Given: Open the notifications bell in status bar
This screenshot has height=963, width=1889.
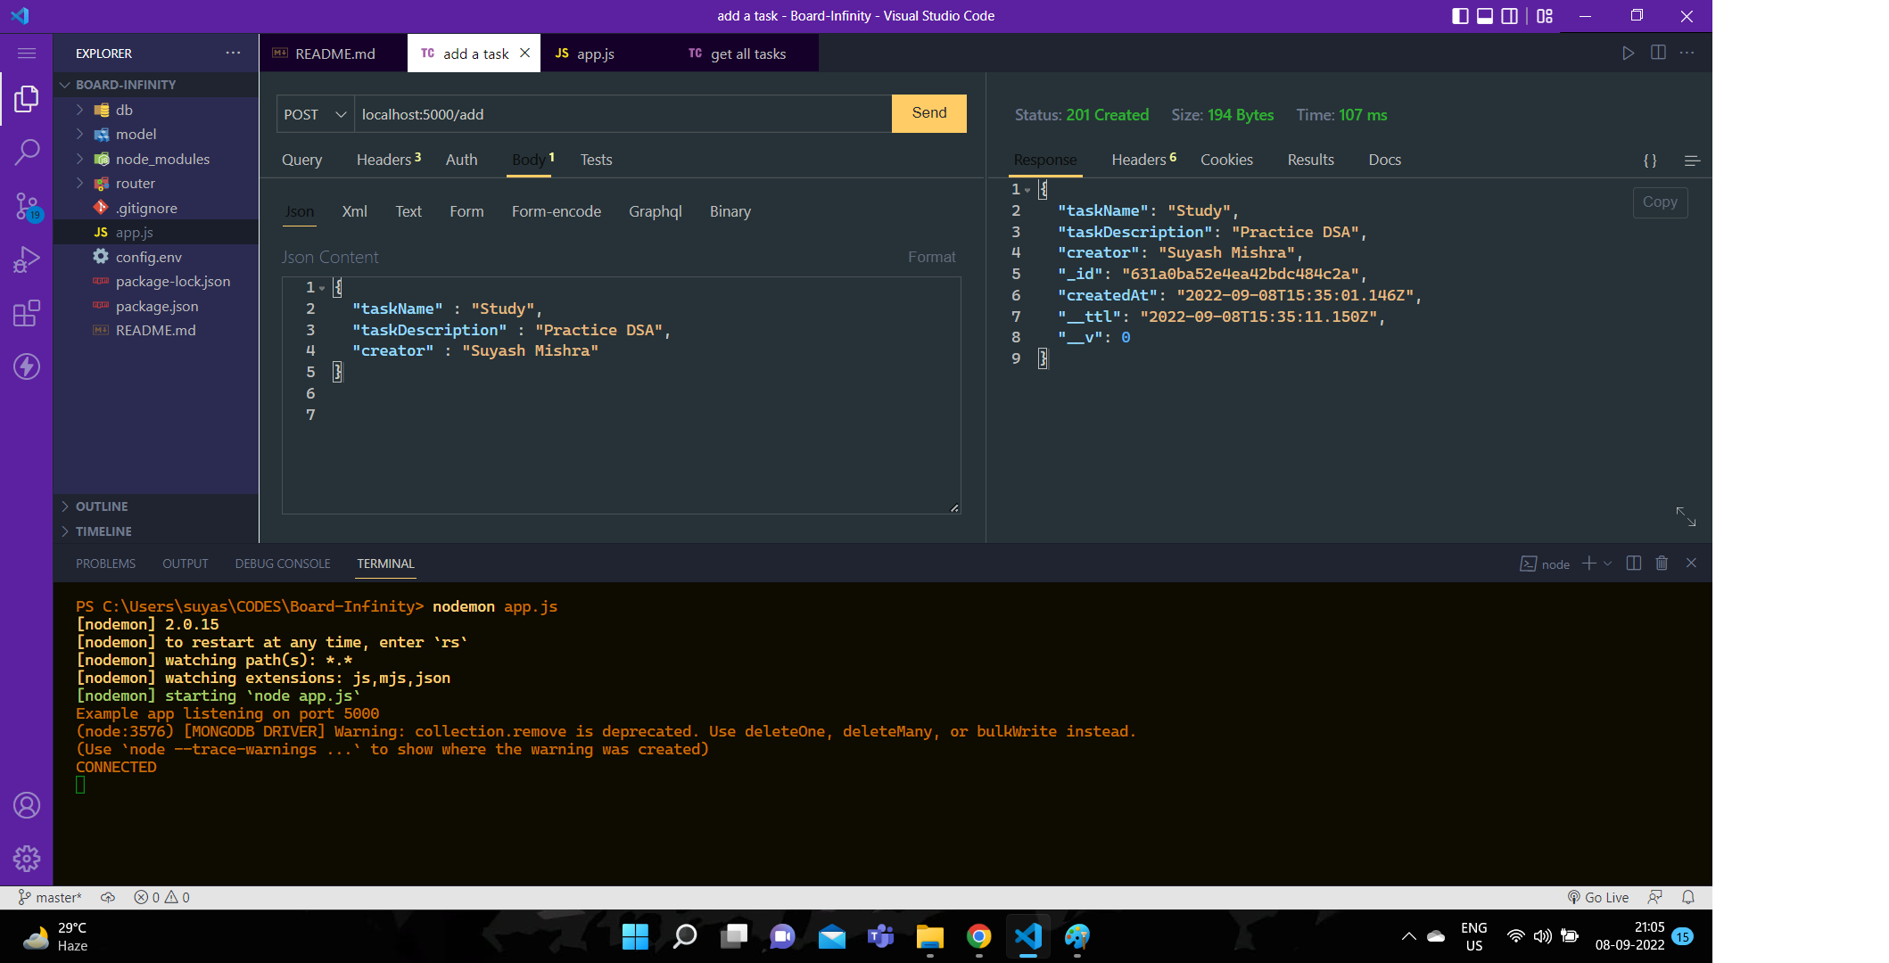Looking at the screenshot, I should tap(1688, 897).
